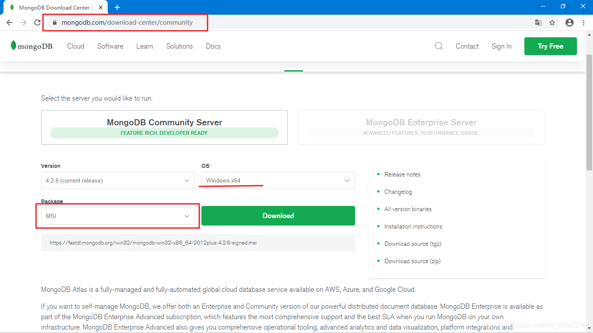
Task: Close the MongoDB Download Center tab
Action: pyautogui.click(x=101, y=7)
